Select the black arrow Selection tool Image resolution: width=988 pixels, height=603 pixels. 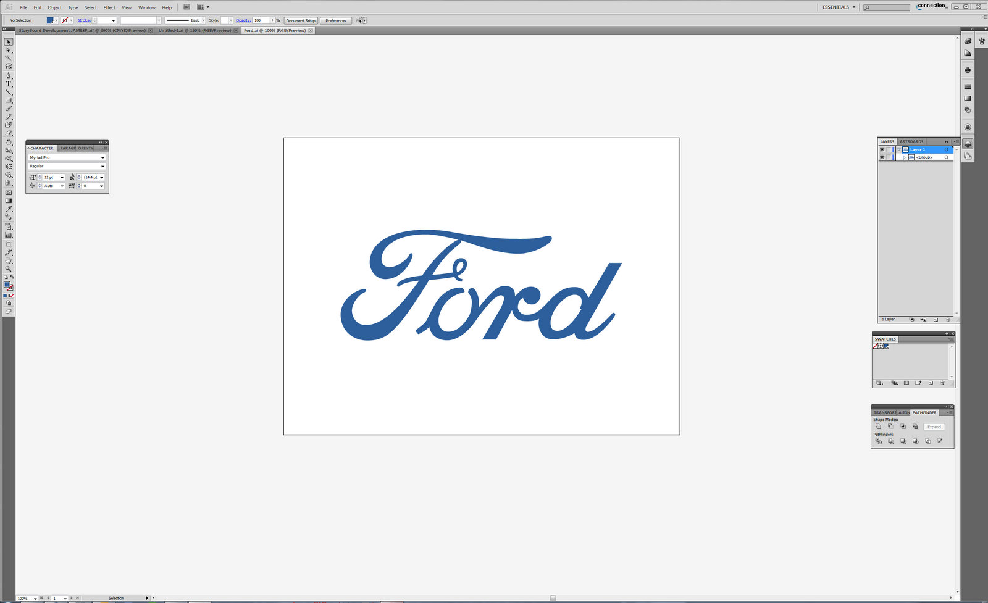(x=9, y=42)
